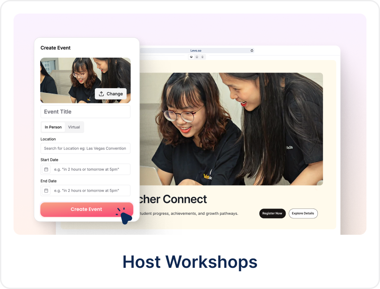Click the Create Event button
This screenshot has width=380, height=289.
(x=86, y=209)
